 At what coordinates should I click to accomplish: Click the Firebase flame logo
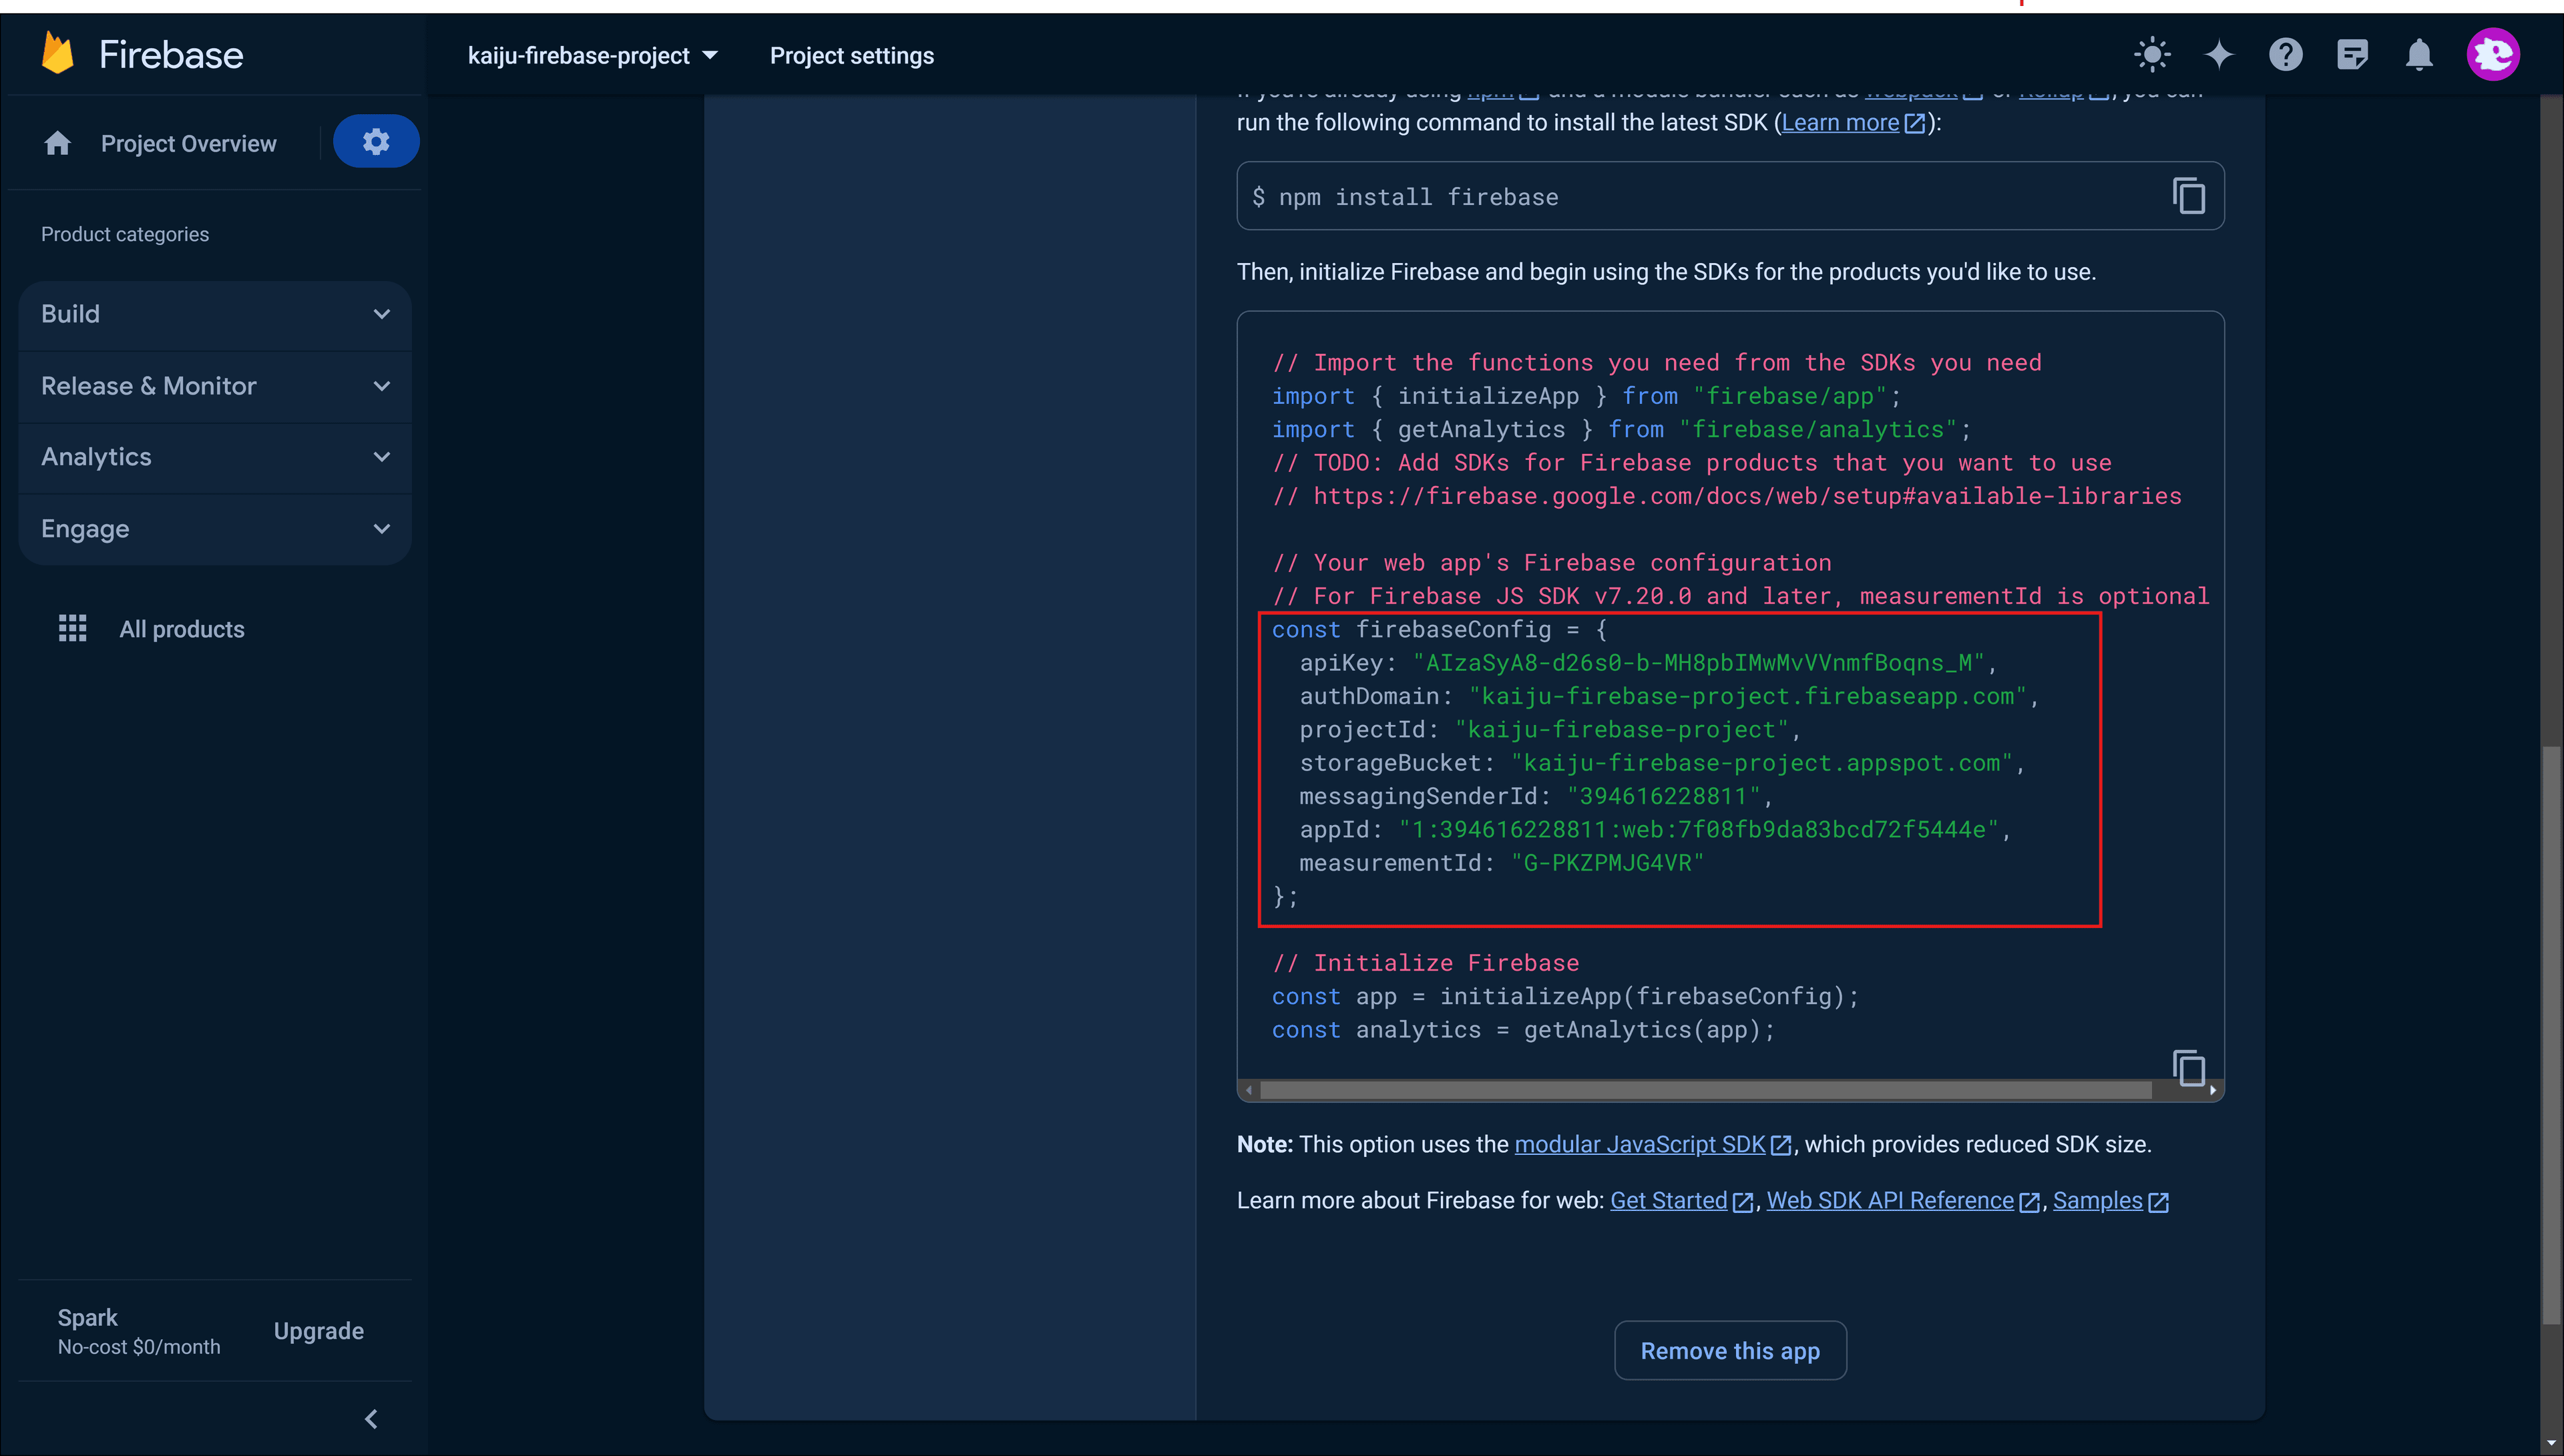tap(58, 54)
